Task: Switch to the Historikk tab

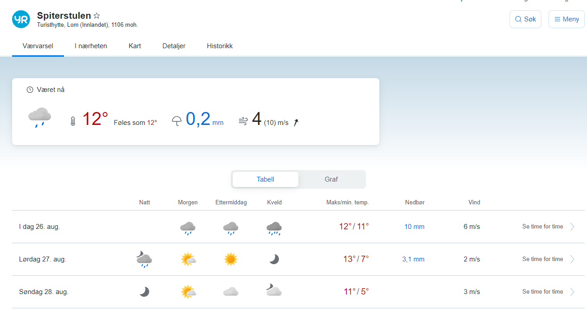Action: coord(220,46)
